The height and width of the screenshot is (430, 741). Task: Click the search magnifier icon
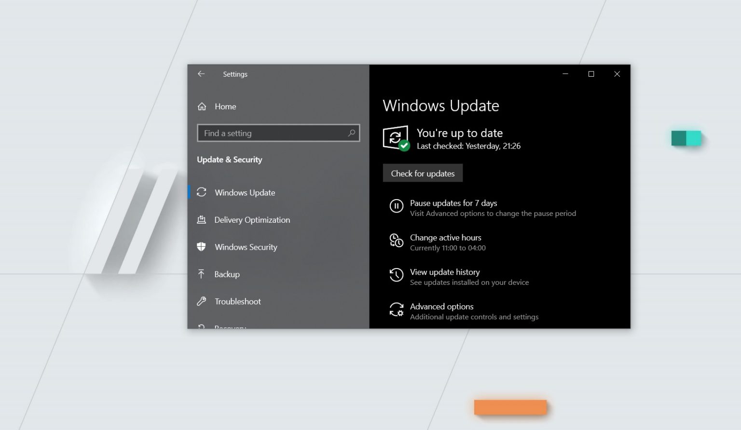(352, 133)
